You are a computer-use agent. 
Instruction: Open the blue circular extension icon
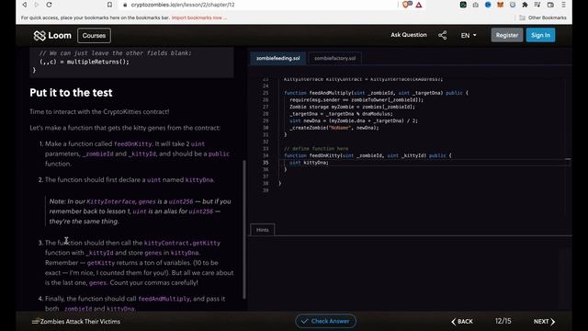pos(488,5)
